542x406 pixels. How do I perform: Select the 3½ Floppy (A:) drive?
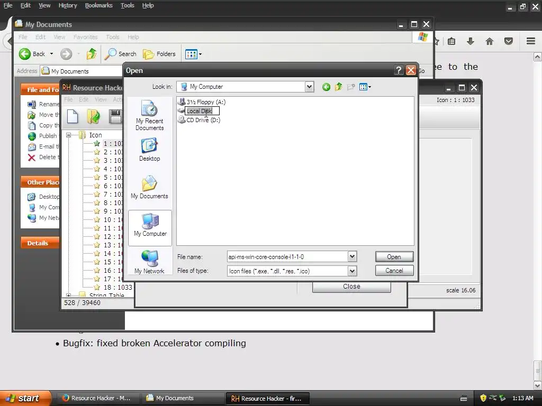point(202,102)
